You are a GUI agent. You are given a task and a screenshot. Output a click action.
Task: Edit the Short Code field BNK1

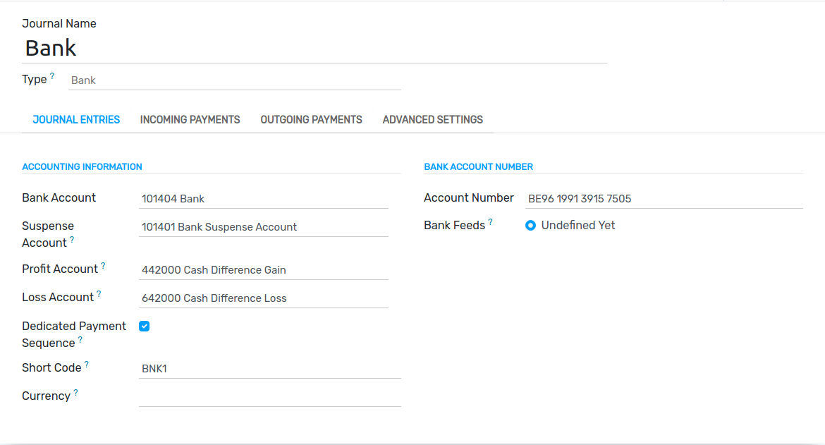[x=270, y=369]
